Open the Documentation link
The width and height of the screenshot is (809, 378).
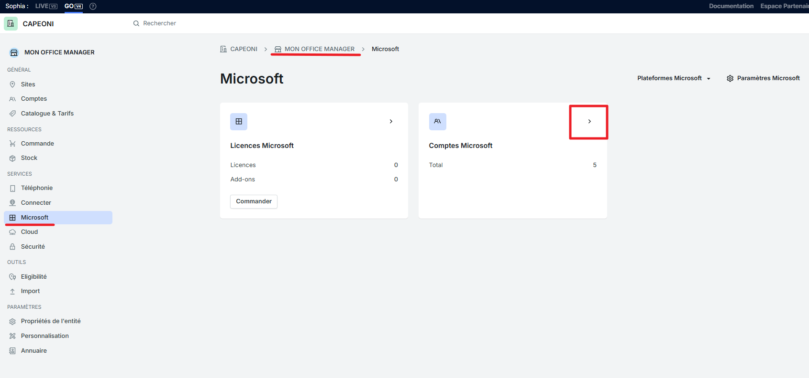coord(731,6)
